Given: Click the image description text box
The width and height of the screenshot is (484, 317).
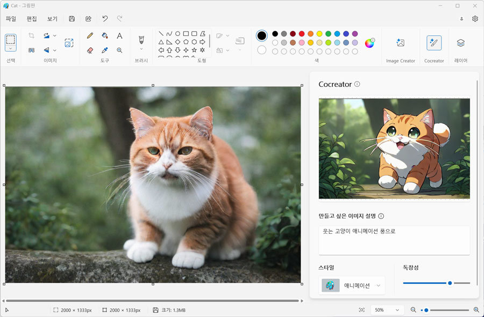Looking at the screenshot, I should [x=394, y=240].
